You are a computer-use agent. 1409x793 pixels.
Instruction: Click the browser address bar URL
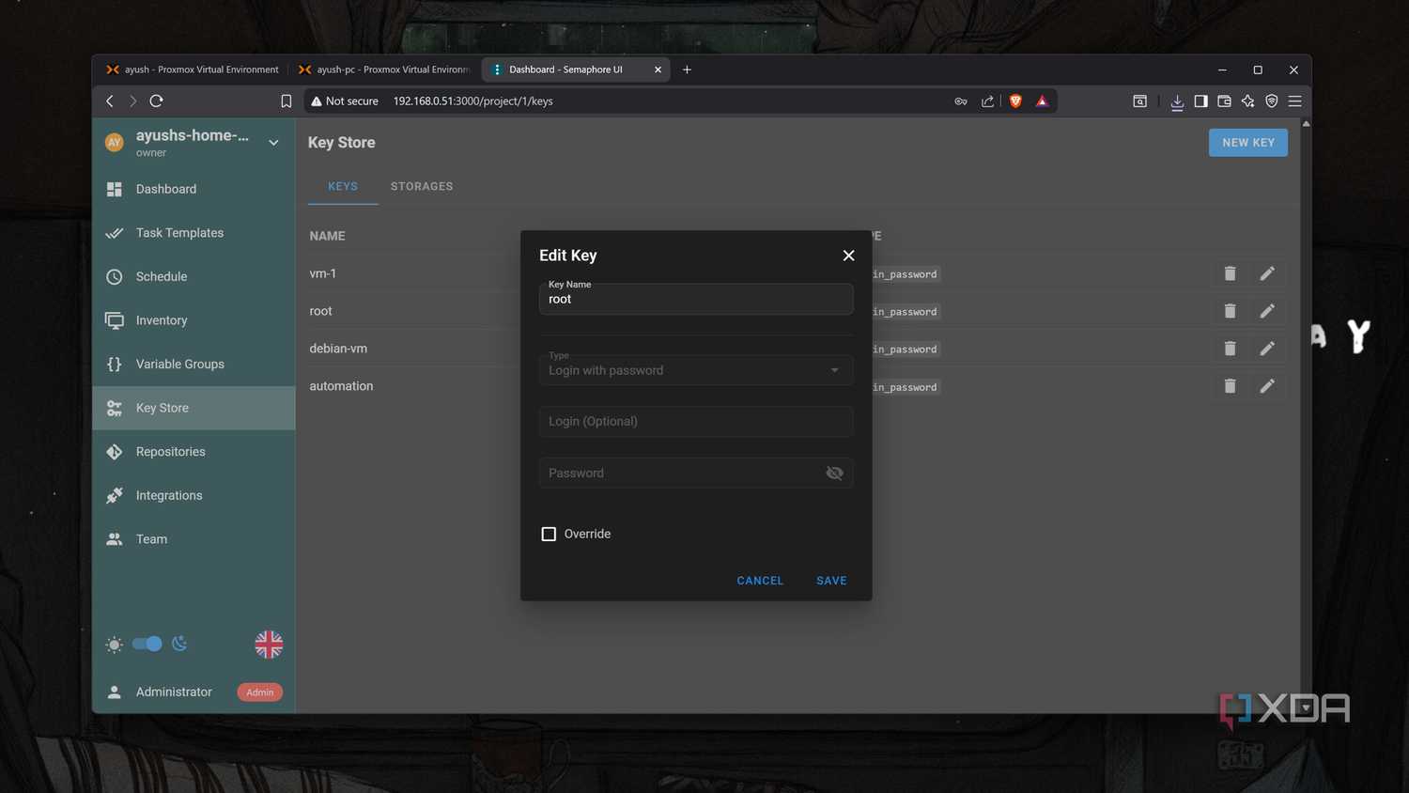coord(472,101)
